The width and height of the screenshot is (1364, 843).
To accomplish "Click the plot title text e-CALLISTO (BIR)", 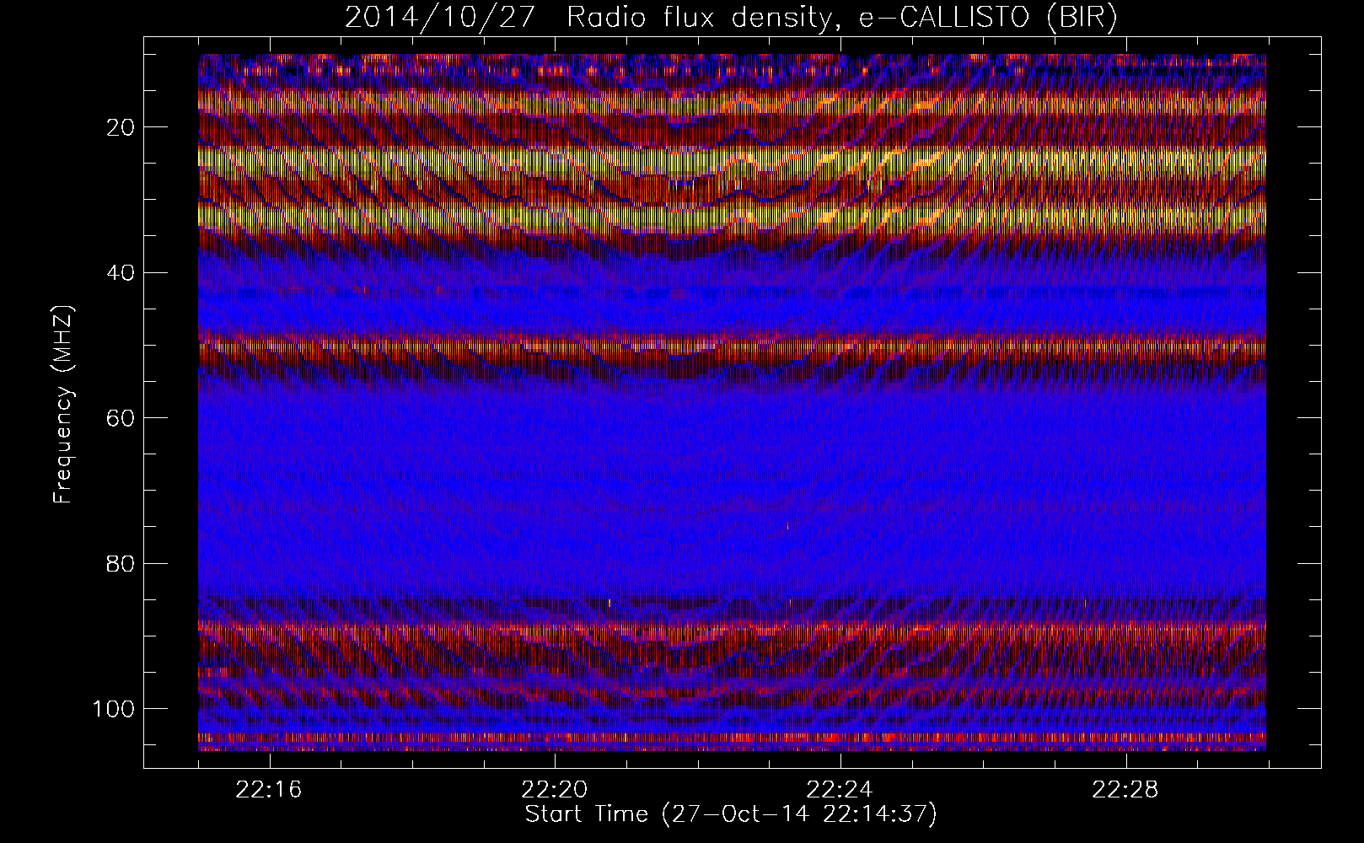I will [x=990, y=18].
